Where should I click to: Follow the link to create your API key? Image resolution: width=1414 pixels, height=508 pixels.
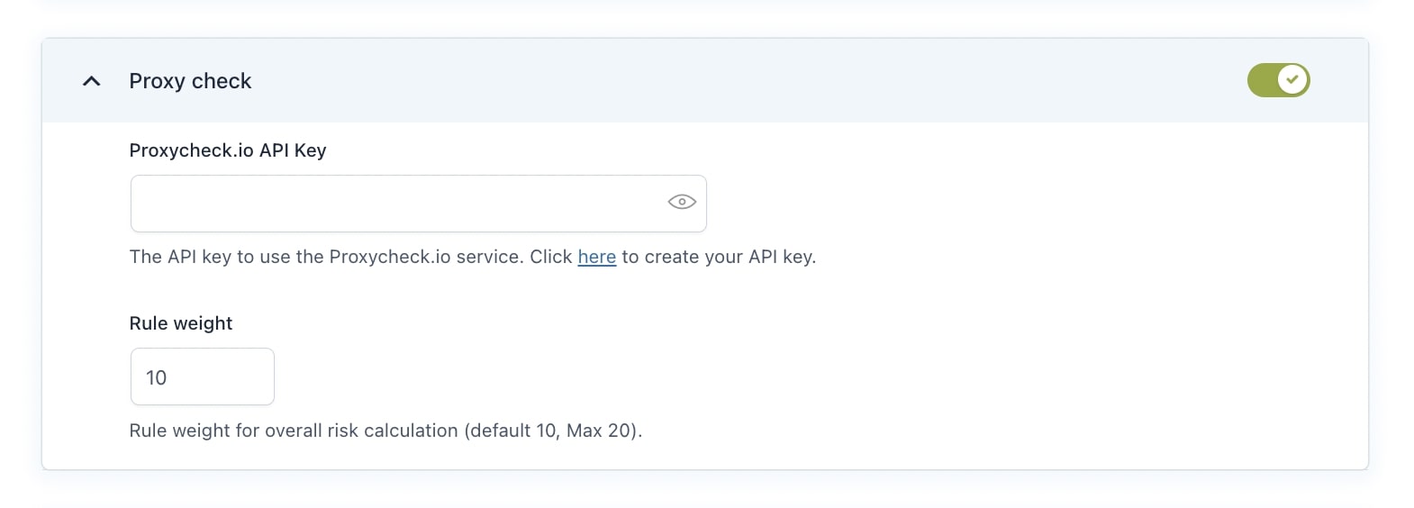[596, 257]
